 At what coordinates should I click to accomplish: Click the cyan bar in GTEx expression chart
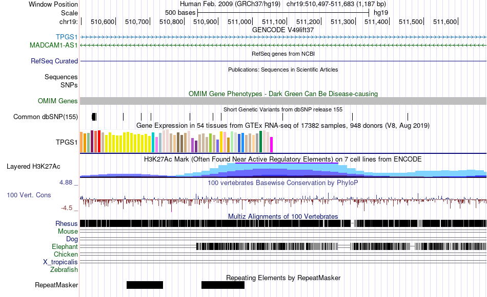(153, 143)
